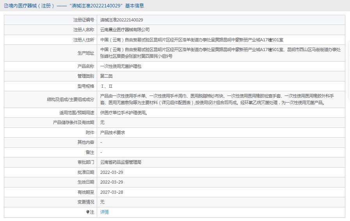The image size is (350, 221).
Task: Click the 产品名称 label
Action: [x=86, y=67]
